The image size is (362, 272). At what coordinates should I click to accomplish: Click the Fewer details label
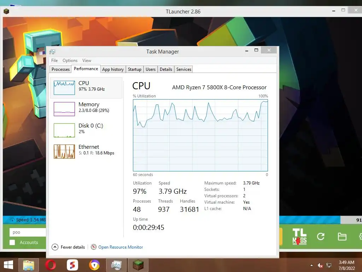pos(73,247)
